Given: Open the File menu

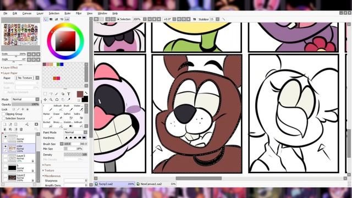Looking at the screenshot, I should (x=5, y=13).
